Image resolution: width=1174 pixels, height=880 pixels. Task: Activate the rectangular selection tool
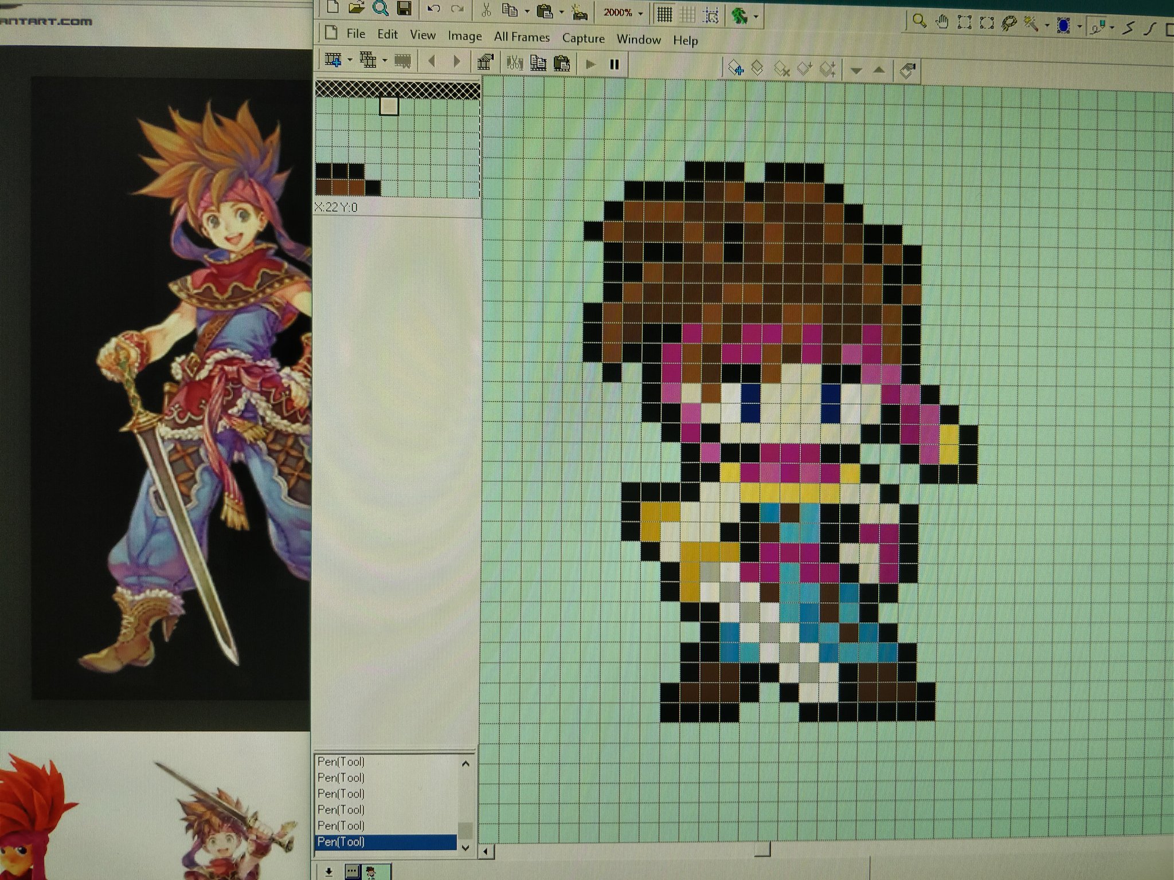(965, 23)
